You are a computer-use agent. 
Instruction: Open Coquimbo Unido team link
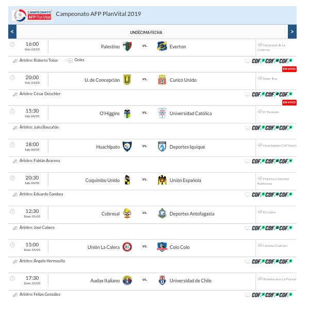point(102,180)
